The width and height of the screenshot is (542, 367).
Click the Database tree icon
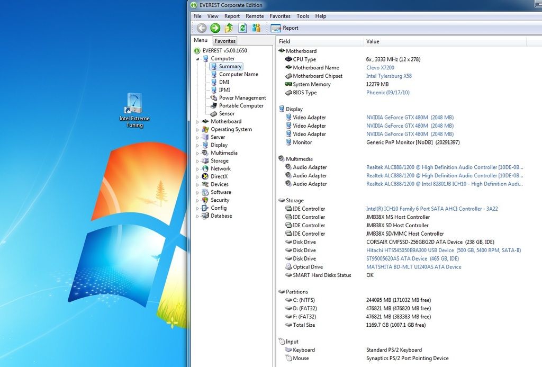tap(205, 216)
